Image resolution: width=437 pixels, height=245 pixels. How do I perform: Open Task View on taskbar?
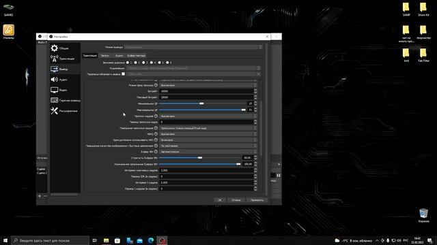pyautogui.click(x=94, y=240)
